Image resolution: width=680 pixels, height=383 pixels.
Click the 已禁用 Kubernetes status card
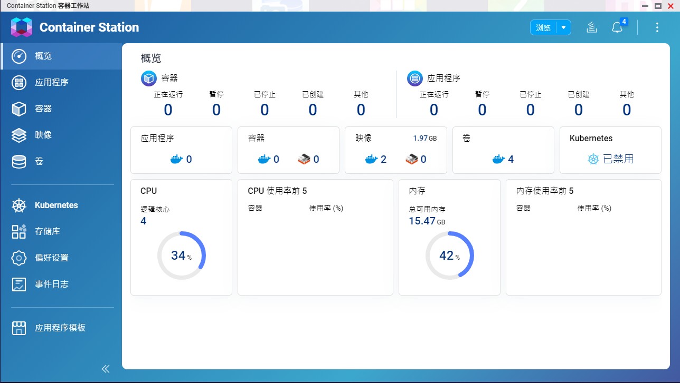coord(610,150)
